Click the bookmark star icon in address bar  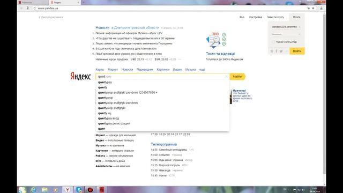[313, 9]
